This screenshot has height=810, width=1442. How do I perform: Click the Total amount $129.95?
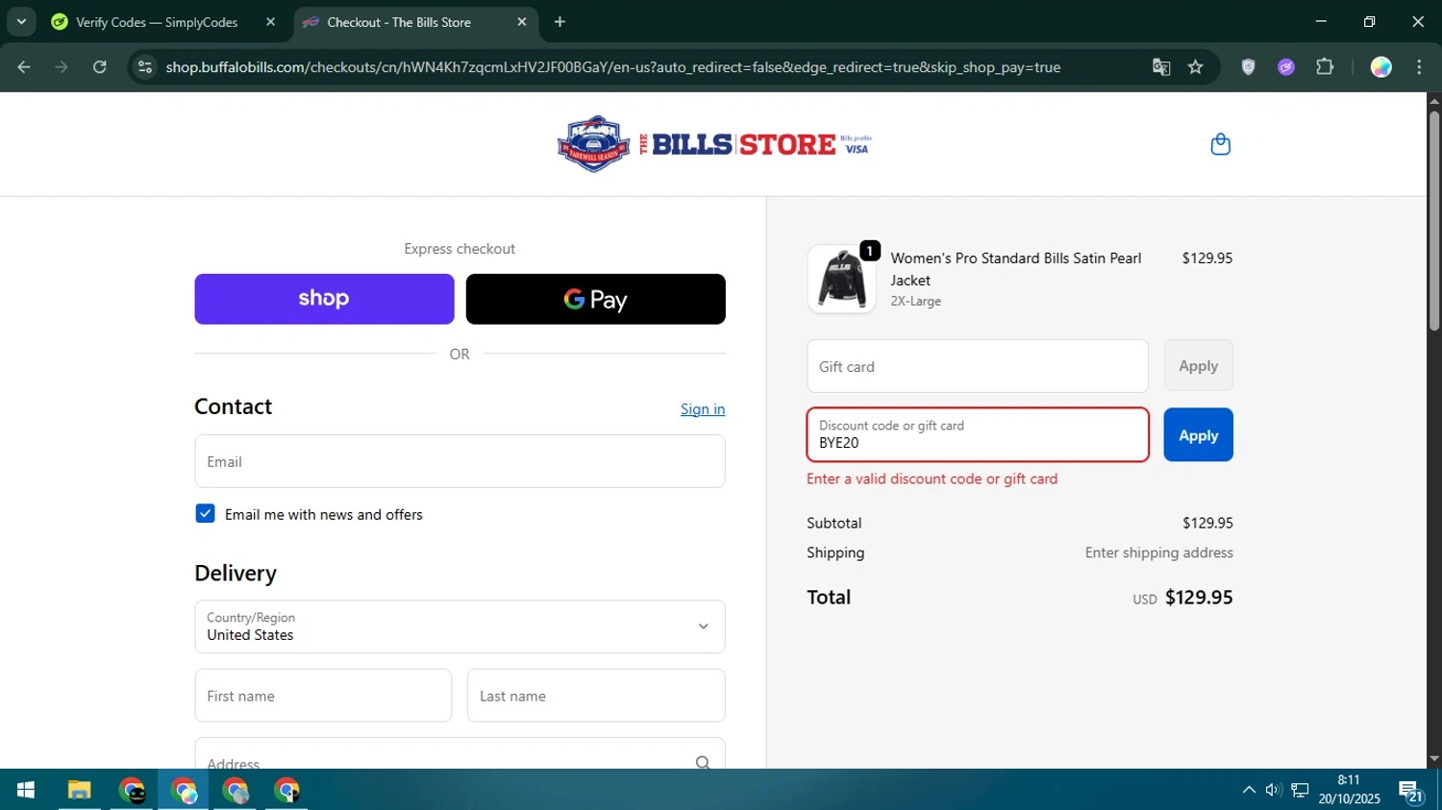pos(1199,597)
